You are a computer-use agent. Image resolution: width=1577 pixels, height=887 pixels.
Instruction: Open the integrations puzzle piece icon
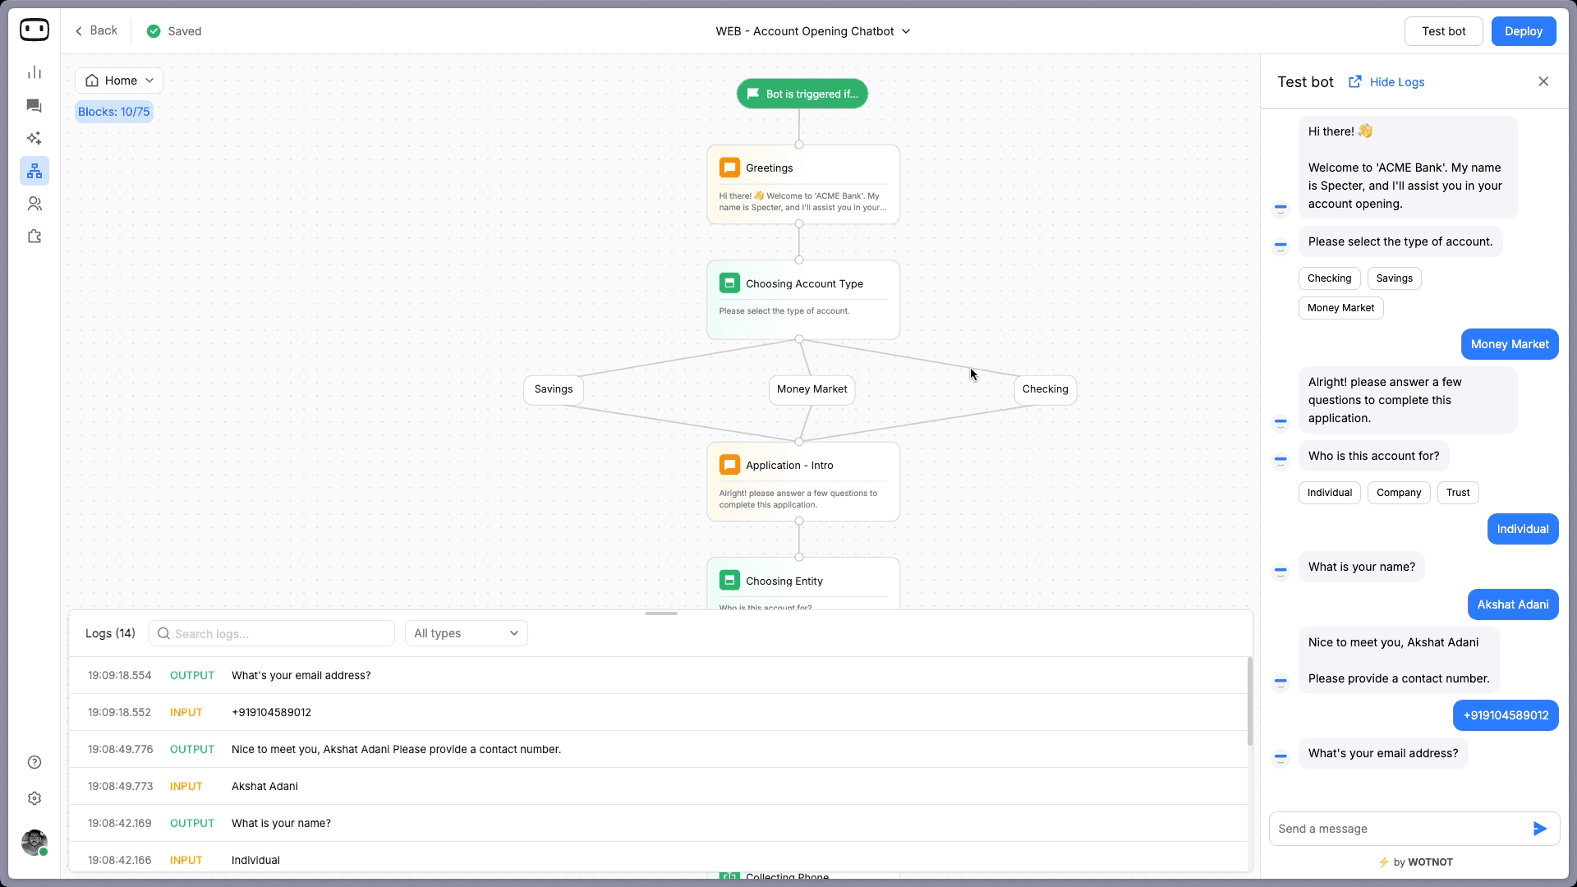pyautogui.click(x=34, y=237)
